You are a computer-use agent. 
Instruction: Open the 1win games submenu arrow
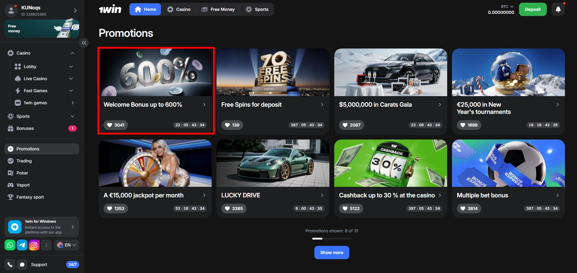click(72, 103)
